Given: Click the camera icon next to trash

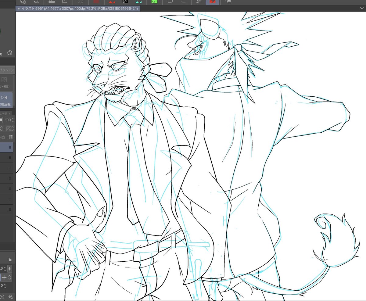Looking at the screenshot, I should [2, 137].
